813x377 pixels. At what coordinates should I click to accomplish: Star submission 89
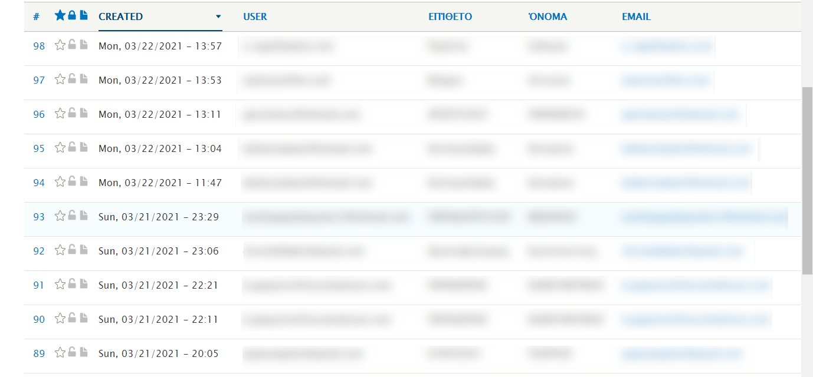[x=60, y=353]
